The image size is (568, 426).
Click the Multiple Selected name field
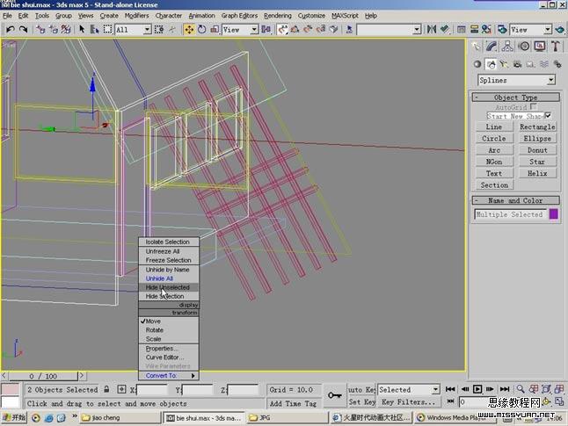[x=510, y=214]
